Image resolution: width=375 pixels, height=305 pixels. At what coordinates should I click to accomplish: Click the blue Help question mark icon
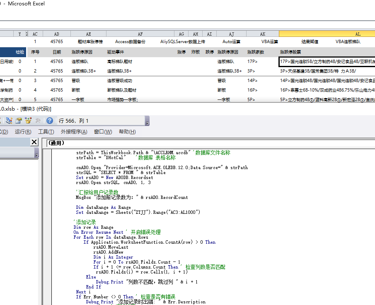pos(50,121)
